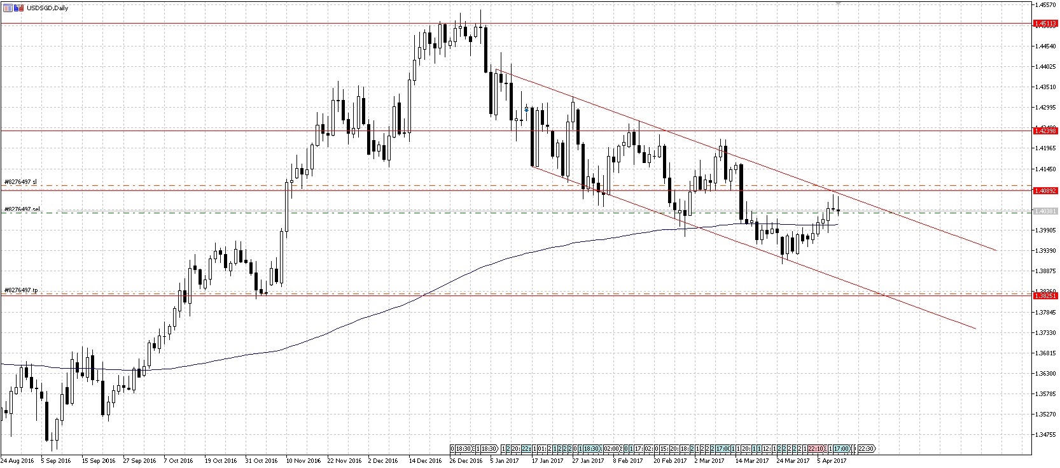Click the 24 Aug 2016 date label
The width and height of the screenshot is (1060, 468).
17,460
